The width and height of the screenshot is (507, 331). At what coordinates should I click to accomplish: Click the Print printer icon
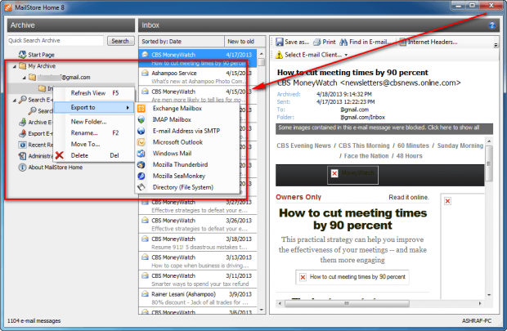pos(317,42)
